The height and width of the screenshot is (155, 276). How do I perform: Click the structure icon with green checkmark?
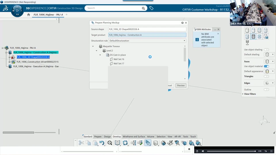coord(140,143)
